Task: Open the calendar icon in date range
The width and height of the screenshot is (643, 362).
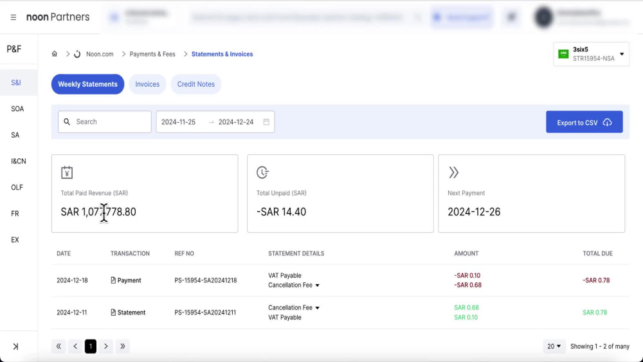Action: click(266, 122)
